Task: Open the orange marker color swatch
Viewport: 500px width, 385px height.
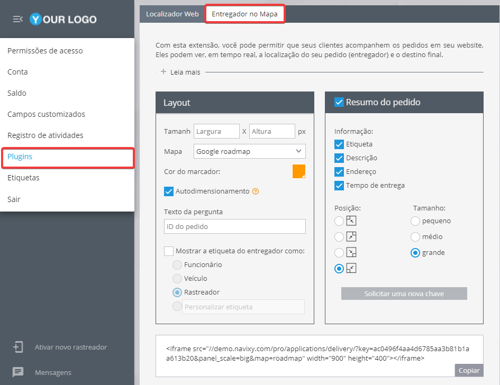Action: [x=299, y=171]
